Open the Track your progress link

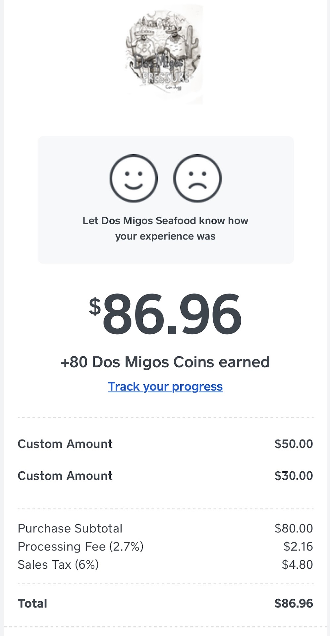165,387
